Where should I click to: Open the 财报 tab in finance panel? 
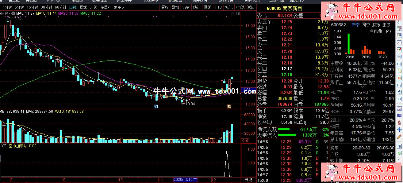376,25
